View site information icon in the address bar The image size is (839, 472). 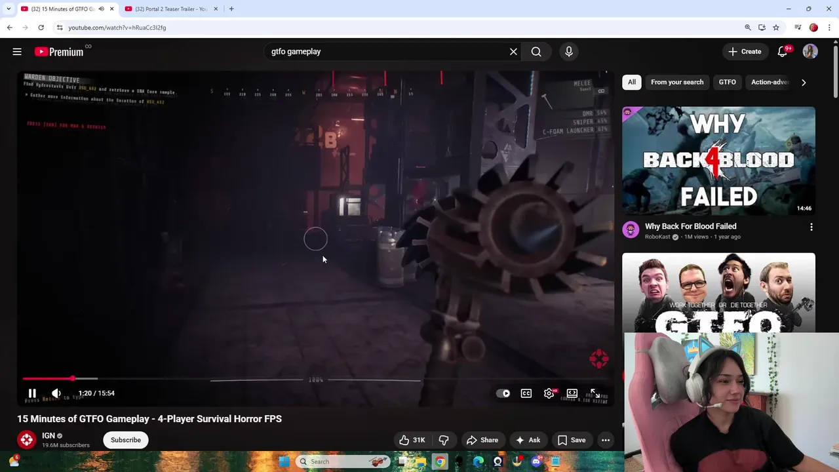coord(60,28)
